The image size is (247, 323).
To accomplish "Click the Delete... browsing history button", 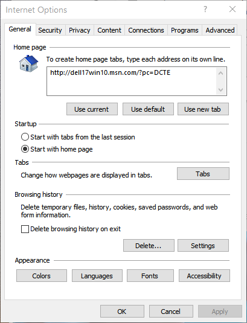I will point(149,245).
